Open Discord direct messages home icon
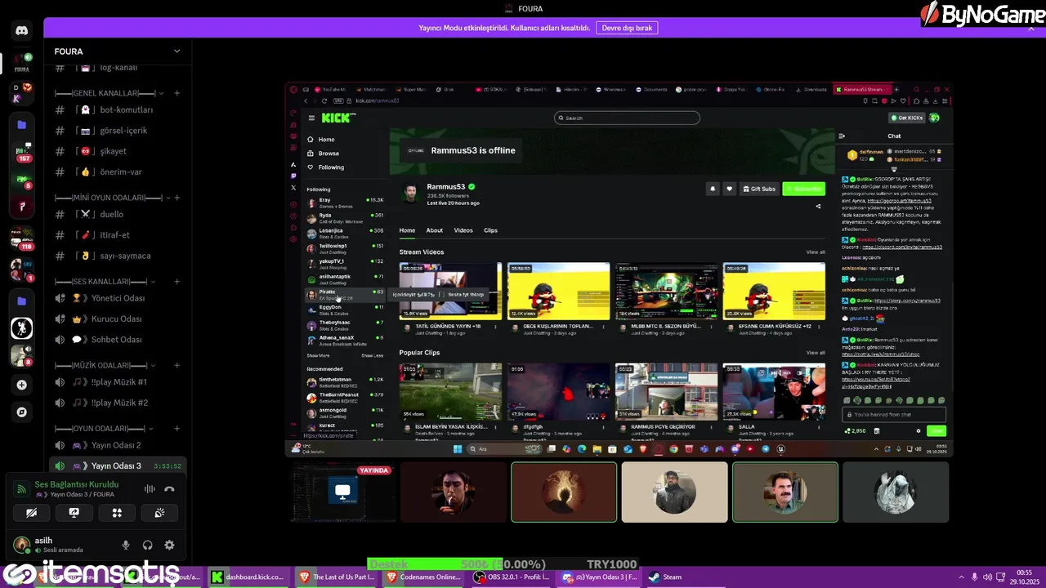The height and width of the screenshot is (588, 1046). pyautogui.click(x=22, y=30)
